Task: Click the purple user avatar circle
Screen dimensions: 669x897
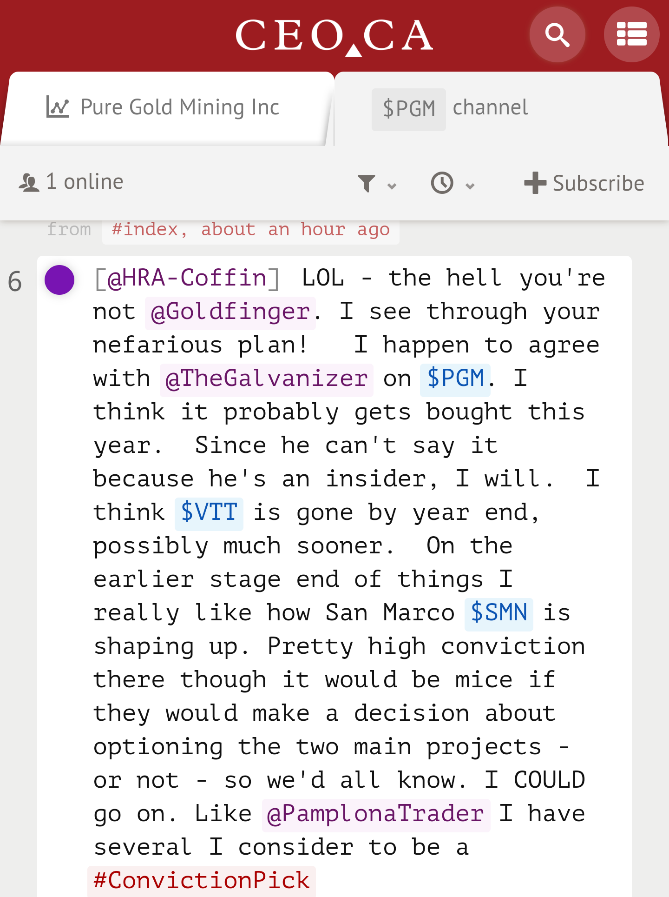Action: coord(59,280)
